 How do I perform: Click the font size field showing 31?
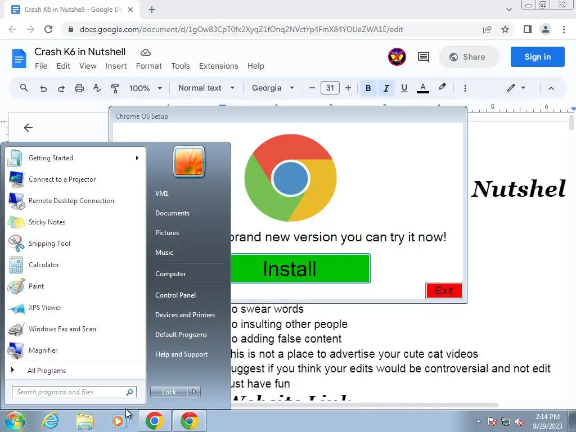pyautogui.click(x=330, y=88)
